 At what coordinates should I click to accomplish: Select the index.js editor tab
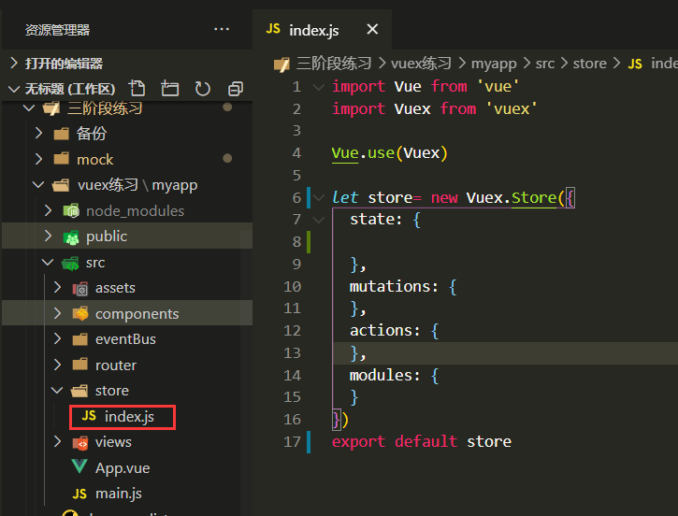pos(322,30)
